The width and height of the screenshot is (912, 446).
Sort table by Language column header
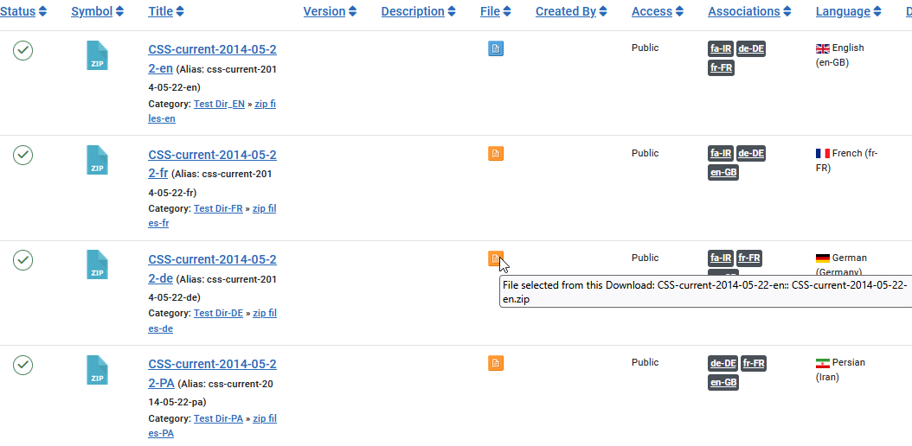[x=848, y=11]
